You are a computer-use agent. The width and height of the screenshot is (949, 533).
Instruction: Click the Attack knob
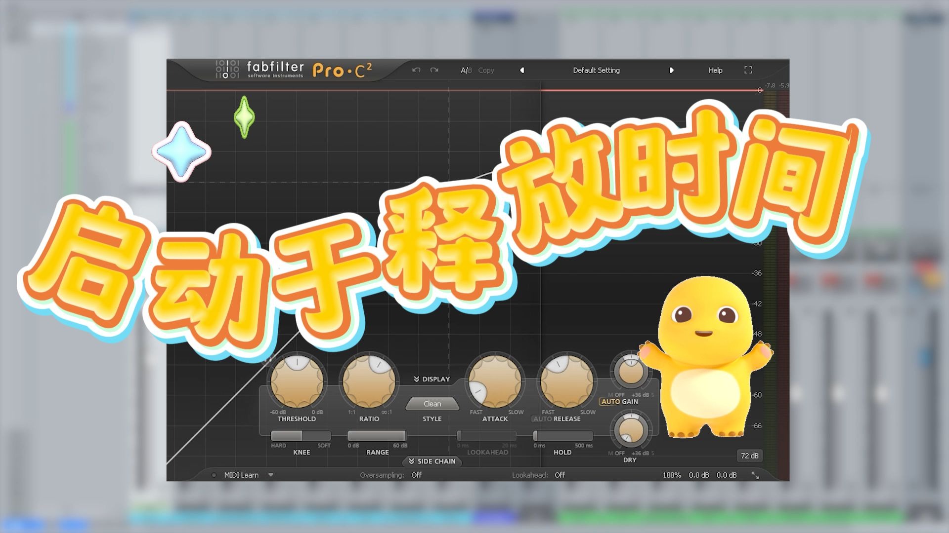coord(495,381)
